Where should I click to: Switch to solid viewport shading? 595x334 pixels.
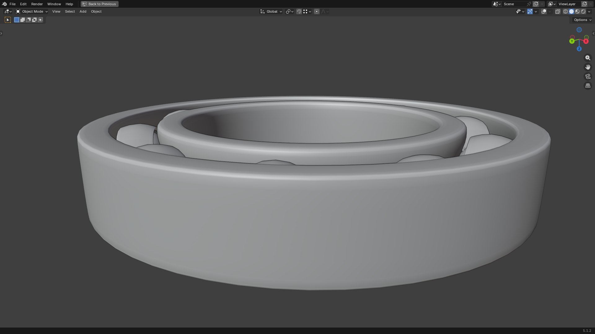click(571, 11)
